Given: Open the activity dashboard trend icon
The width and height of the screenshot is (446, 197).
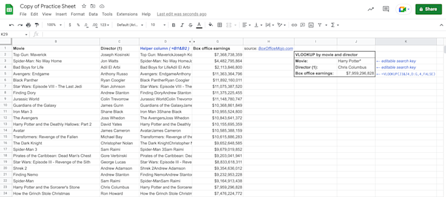Looking at the screenshot, I should [371, 9].
